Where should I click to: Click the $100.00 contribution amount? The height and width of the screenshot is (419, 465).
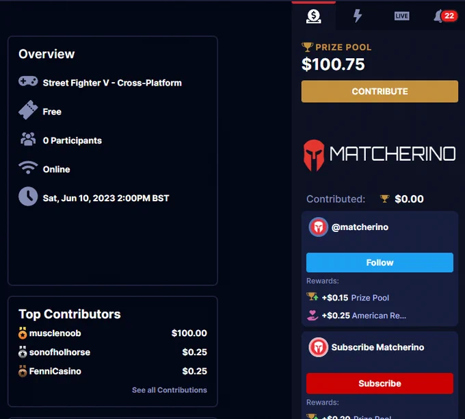pos(189,333)
